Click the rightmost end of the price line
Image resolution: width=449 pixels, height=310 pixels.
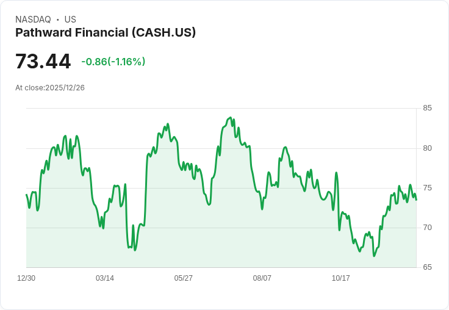416,200
